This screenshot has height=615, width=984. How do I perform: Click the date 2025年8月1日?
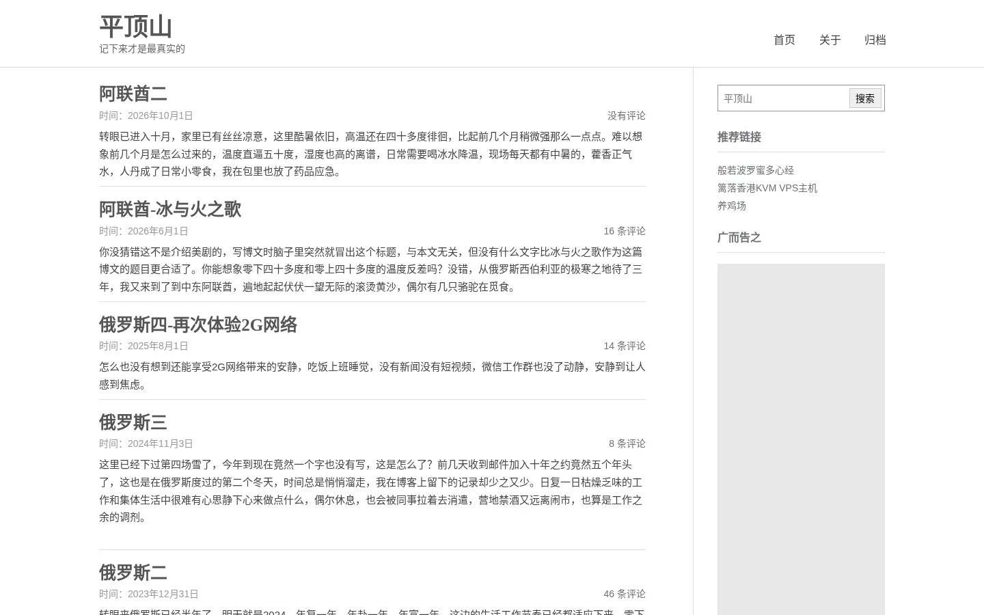158,346
